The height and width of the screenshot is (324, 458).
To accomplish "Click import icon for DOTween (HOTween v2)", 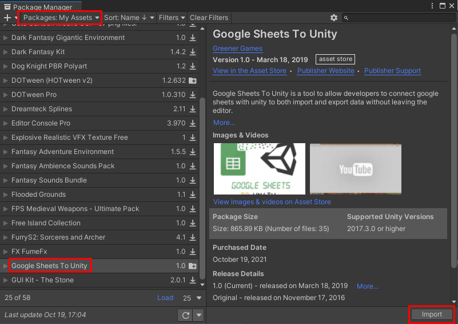I will coord(193,80).
